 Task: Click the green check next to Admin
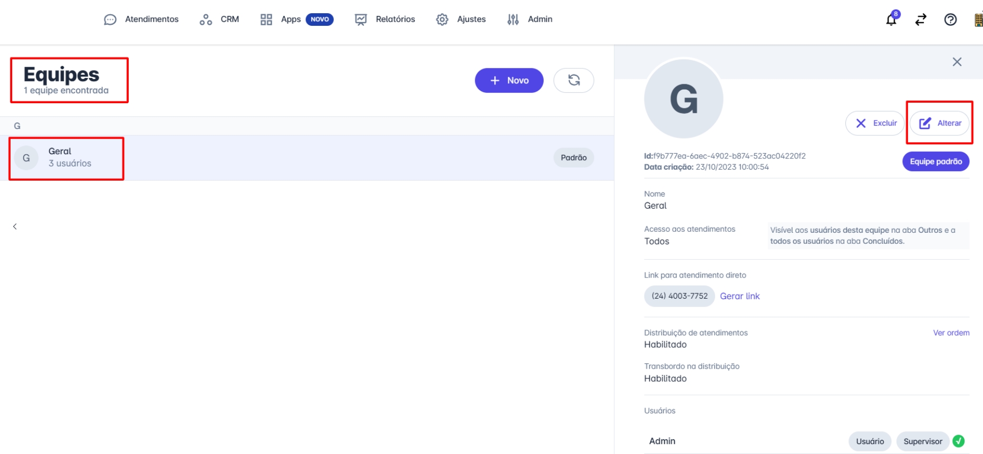click(x=959, y=441)
